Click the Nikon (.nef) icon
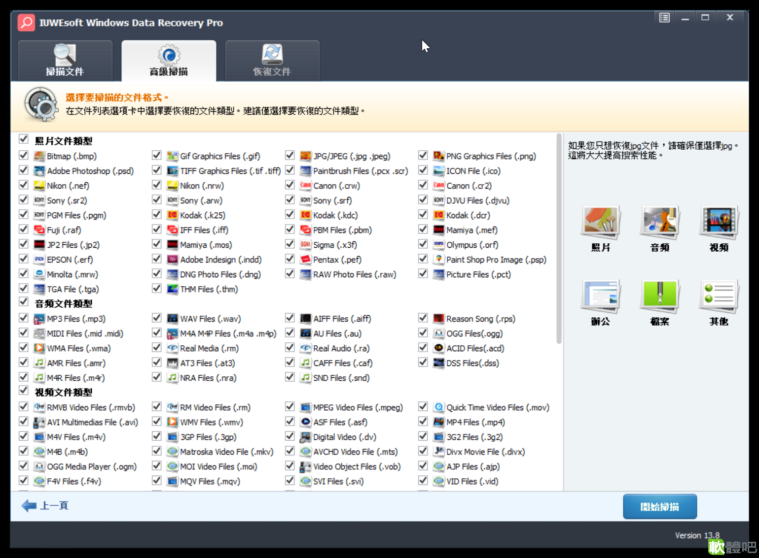759x558 pixels. (39, 186)
